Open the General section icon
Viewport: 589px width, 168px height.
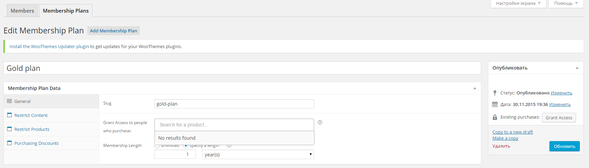10,101
